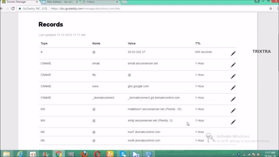Switch to the Web Address tab
279x157 pixels.
(x=60, y=2)
